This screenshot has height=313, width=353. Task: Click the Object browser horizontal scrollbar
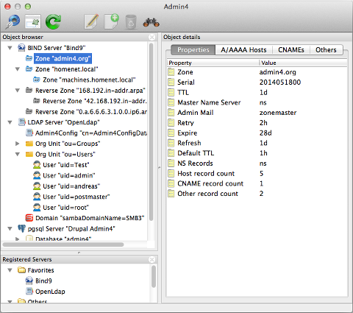[x=63, y=245]
